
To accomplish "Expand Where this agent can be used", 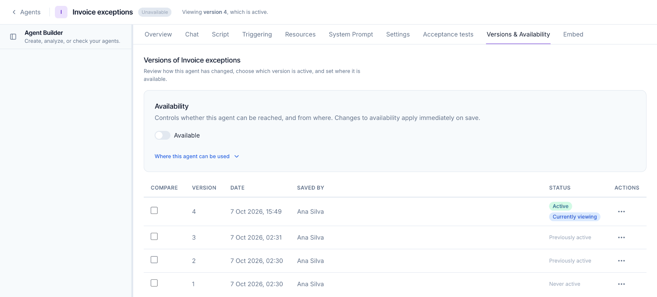I will coord(197,156).
